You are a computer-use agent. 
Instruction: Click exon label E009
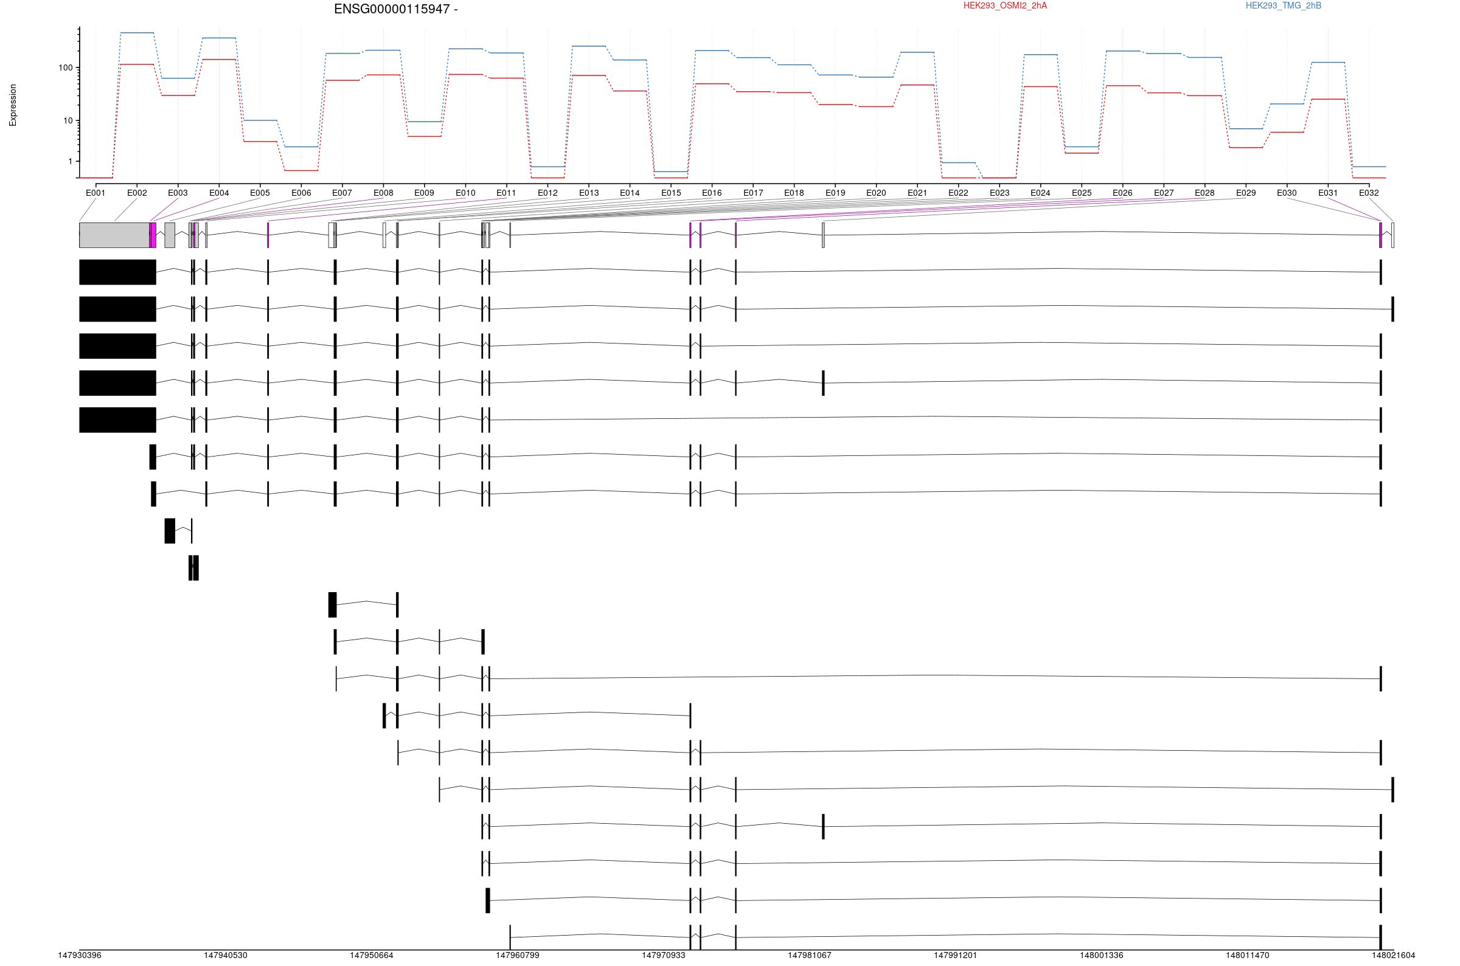(x=424, y=193)
